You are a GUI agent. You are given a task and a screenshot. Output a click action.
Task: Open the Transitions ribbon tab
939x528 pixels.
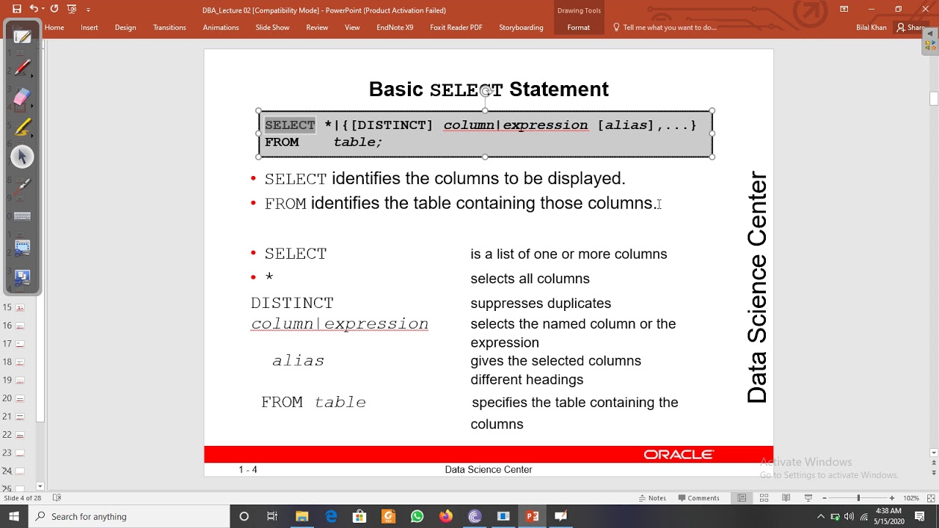[169, 27]
